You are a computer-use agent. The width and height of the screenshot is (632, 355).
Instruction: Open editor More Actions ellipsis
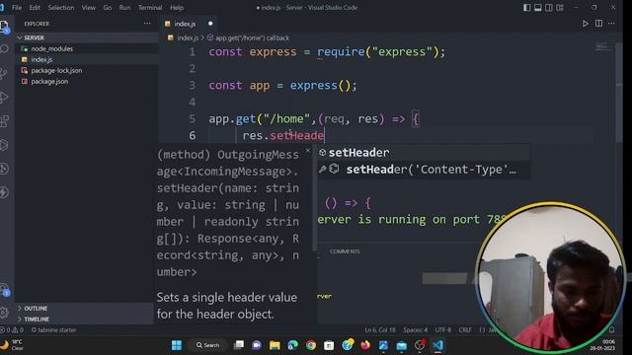[x=611, y=24]
